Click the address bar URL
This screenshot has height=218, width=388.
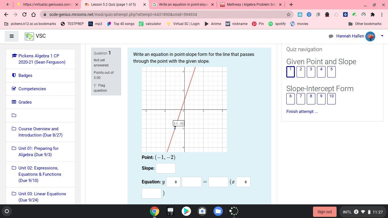click(x=123, y=14)
